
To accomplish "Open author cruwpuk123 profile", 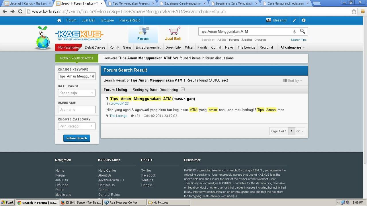I will pos(120,104).
